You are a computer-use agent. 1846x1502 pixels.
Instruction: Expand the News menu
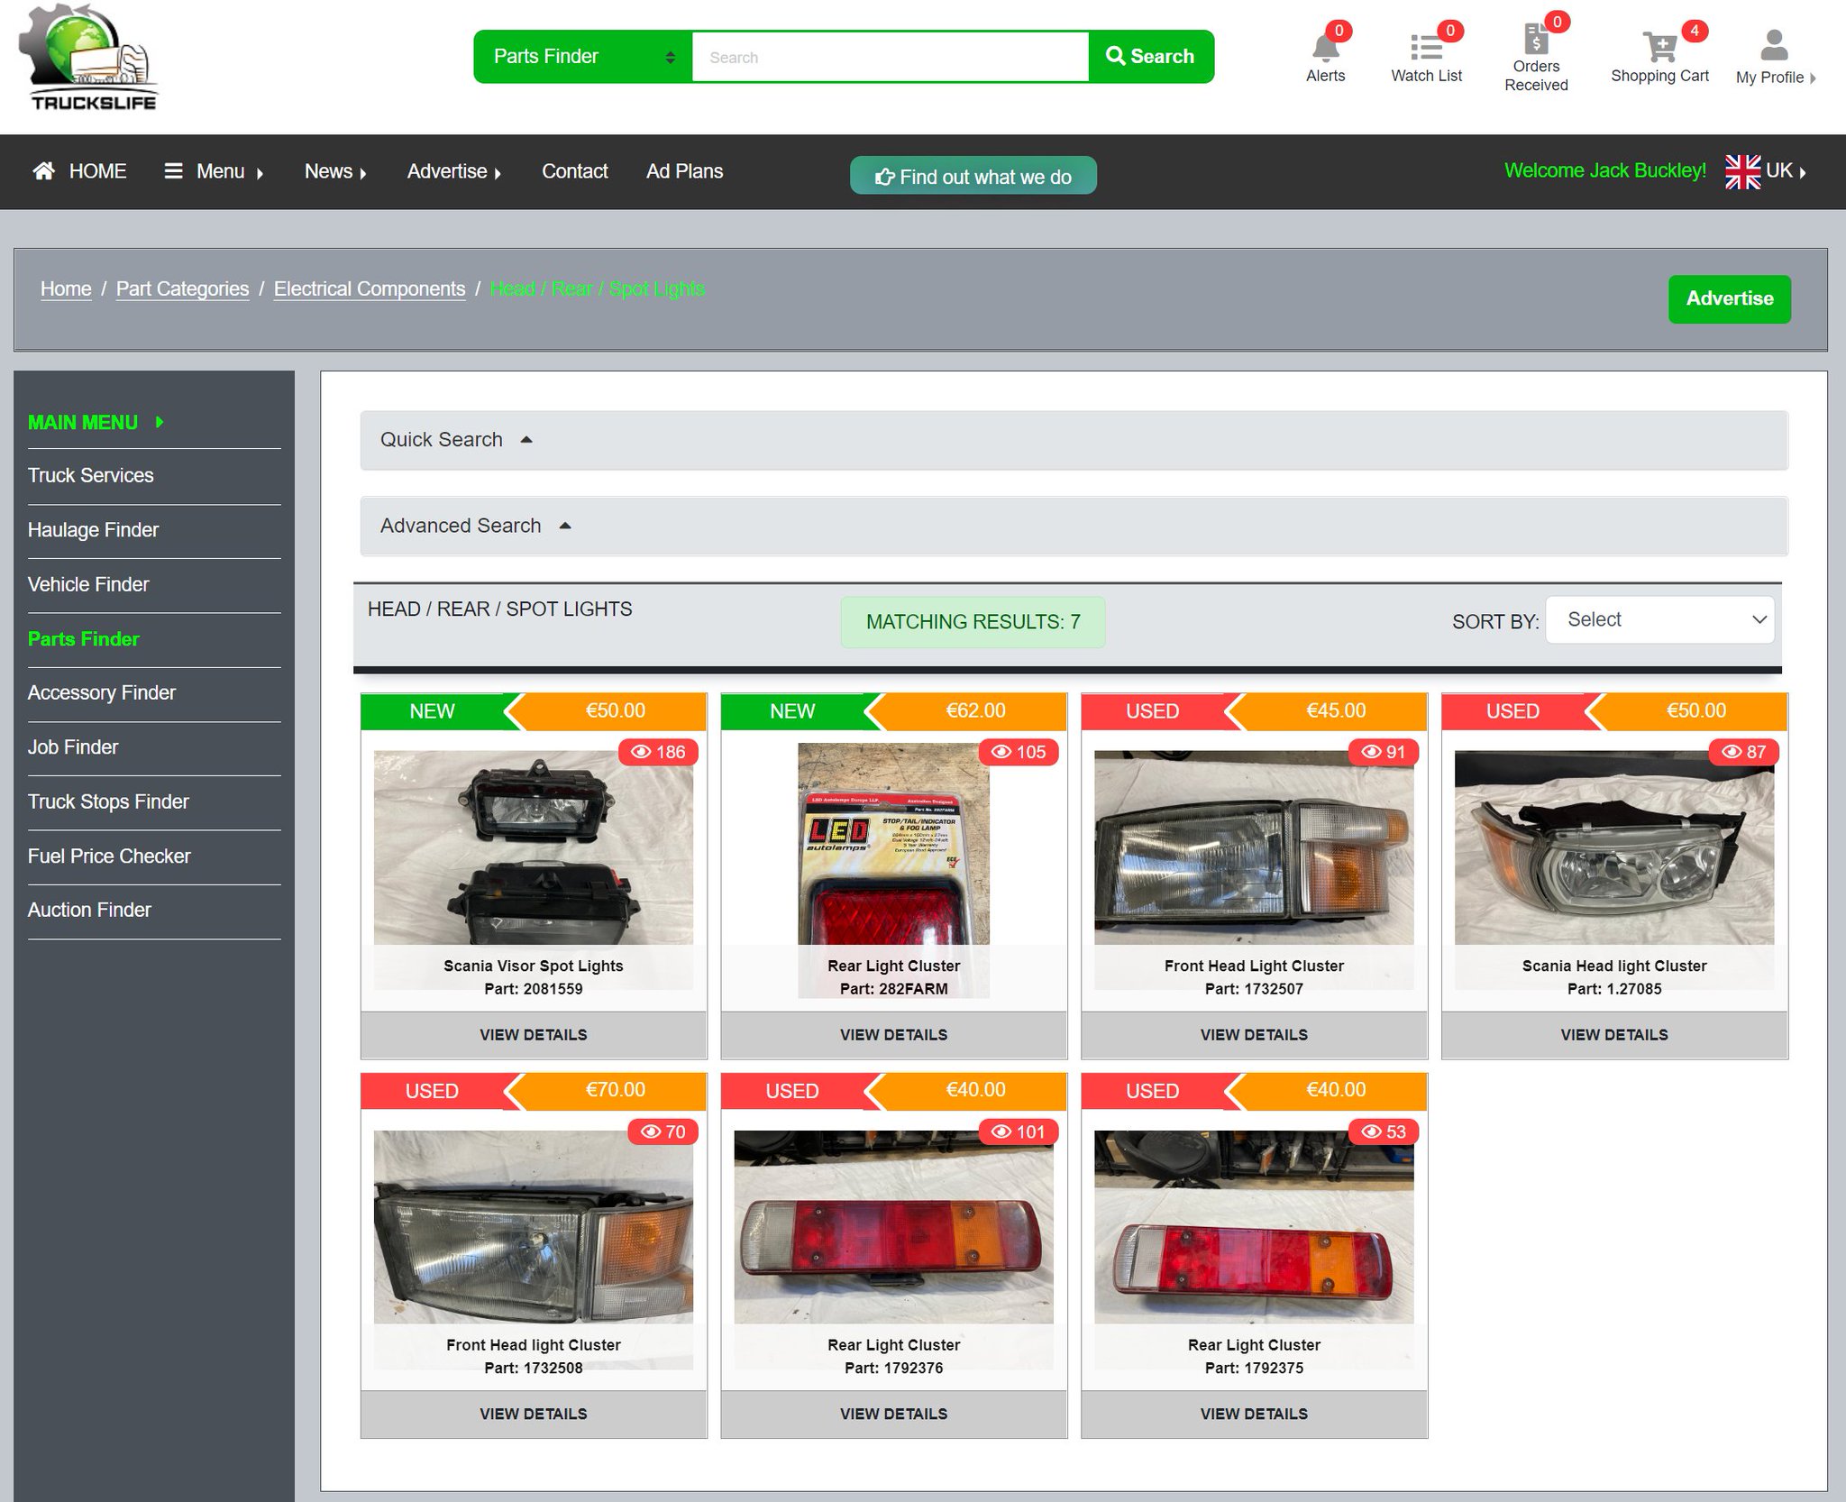335,171
